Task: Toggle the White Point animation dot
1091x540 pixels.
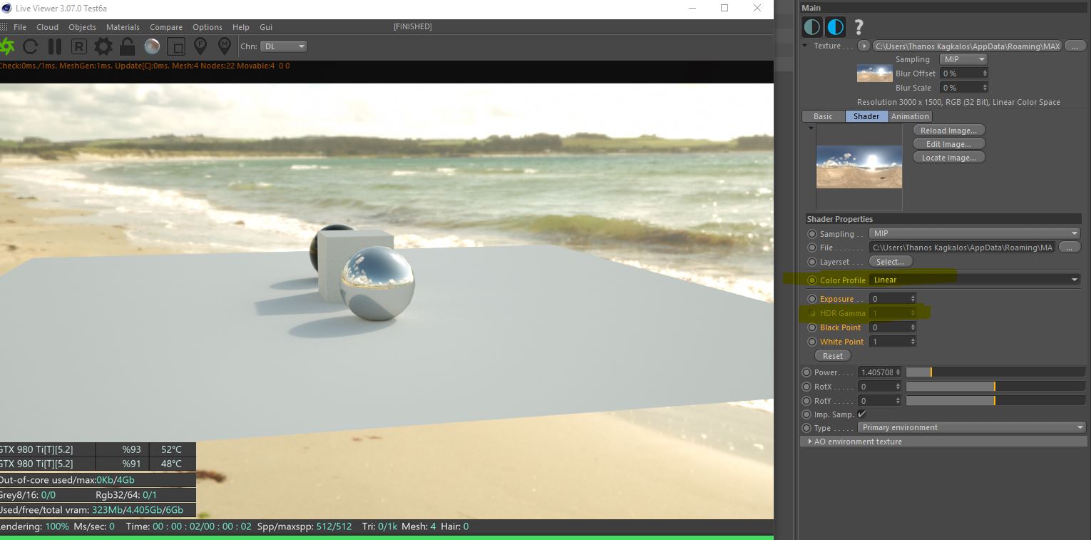Action: pos(812,342)
